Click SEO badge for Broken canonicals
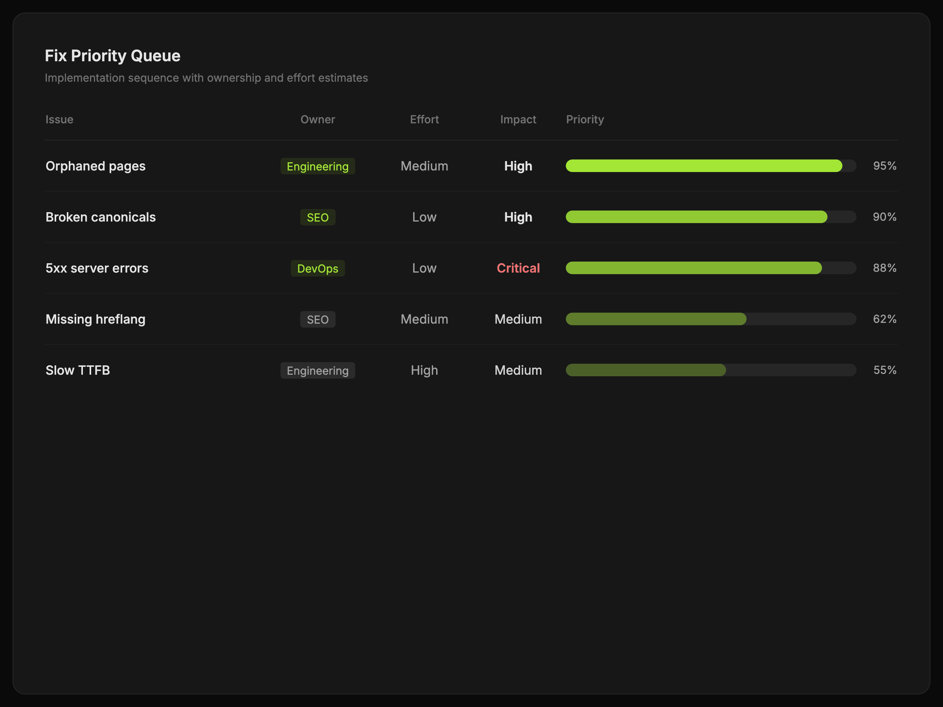The image size is (943, 707). click(x=317, y=217)
